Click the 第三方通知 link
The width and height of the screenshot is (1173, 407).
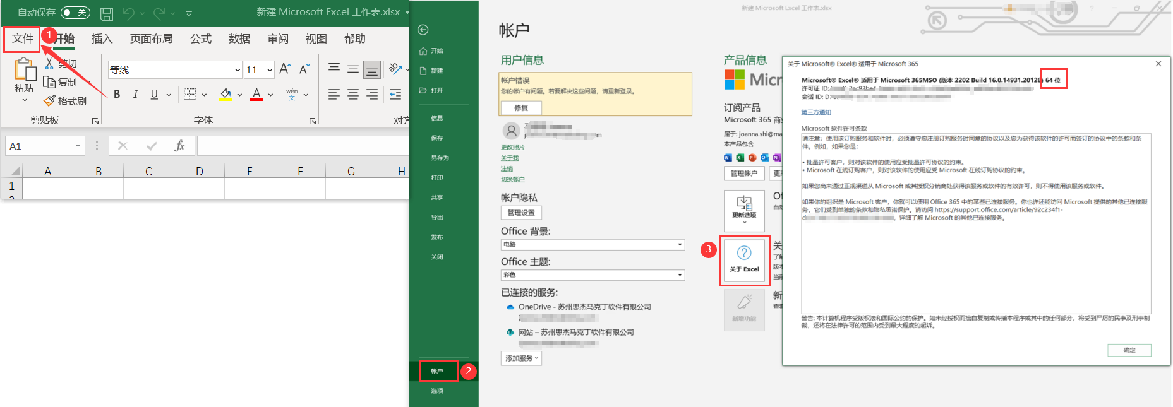click(816, 112)
